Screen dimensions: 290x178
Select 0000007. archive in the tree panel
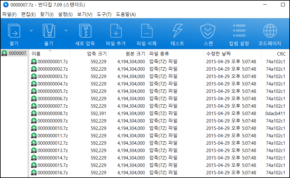[x=14, y=53]
